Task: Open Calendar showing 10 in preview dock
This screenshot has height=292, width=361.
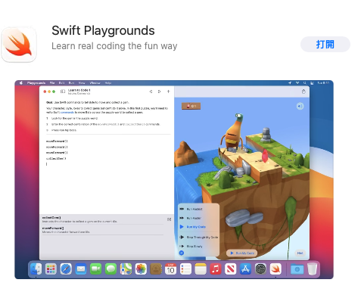Action: click(x=170, y=269)
